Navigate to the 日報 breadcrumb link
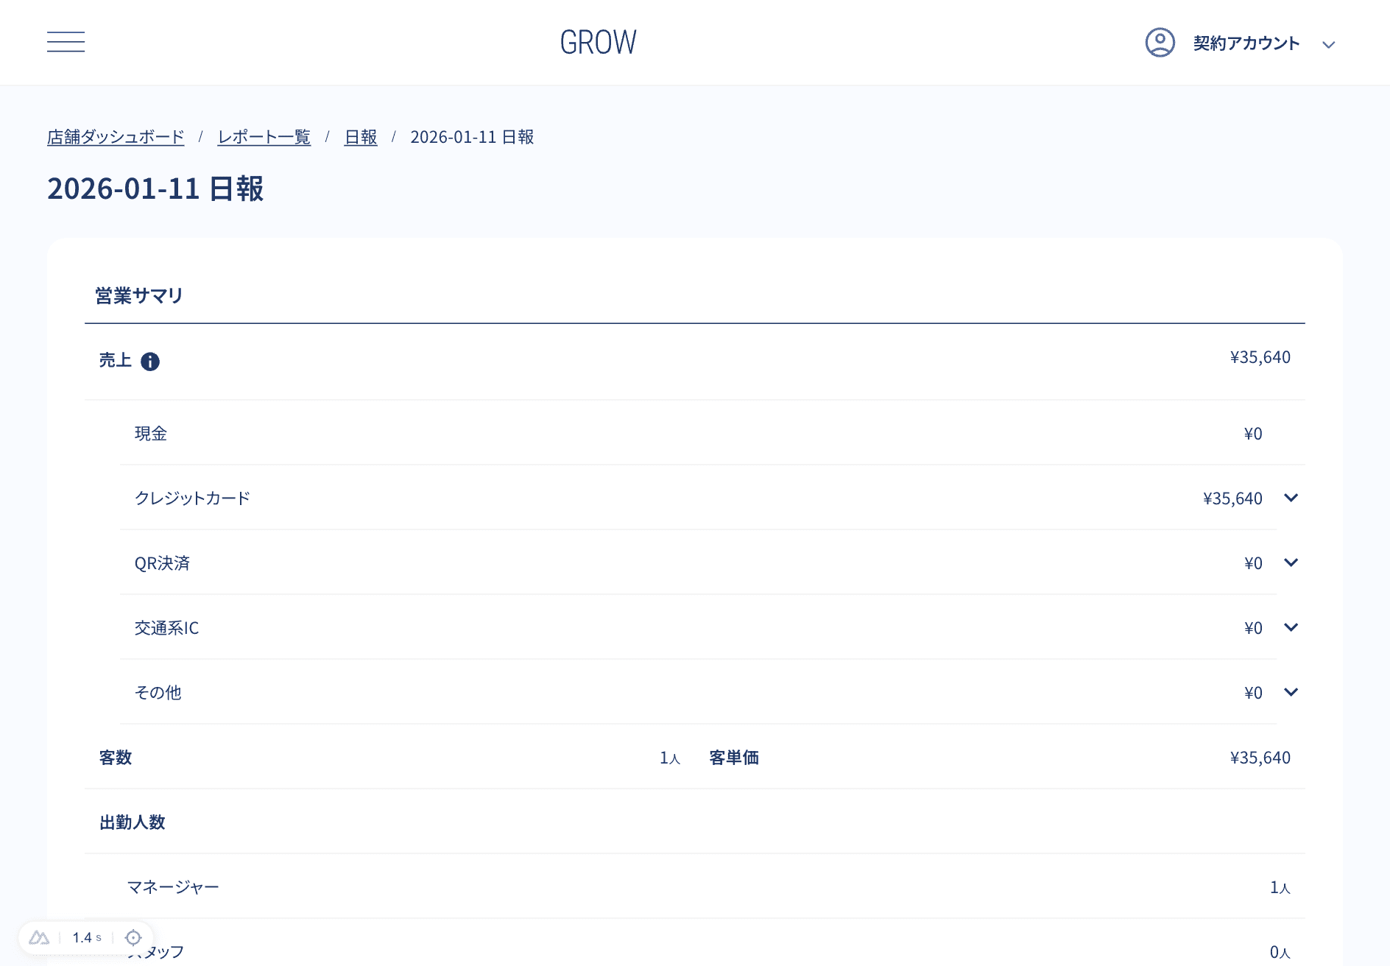 (361, 137)
